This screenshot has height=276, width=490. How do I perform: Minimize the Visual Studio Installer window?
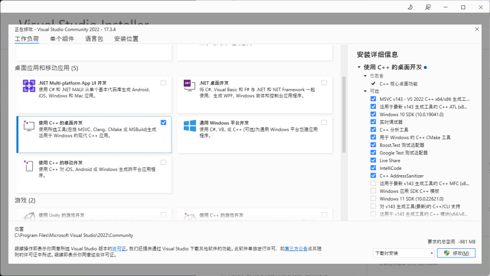[x=446, y=7]
